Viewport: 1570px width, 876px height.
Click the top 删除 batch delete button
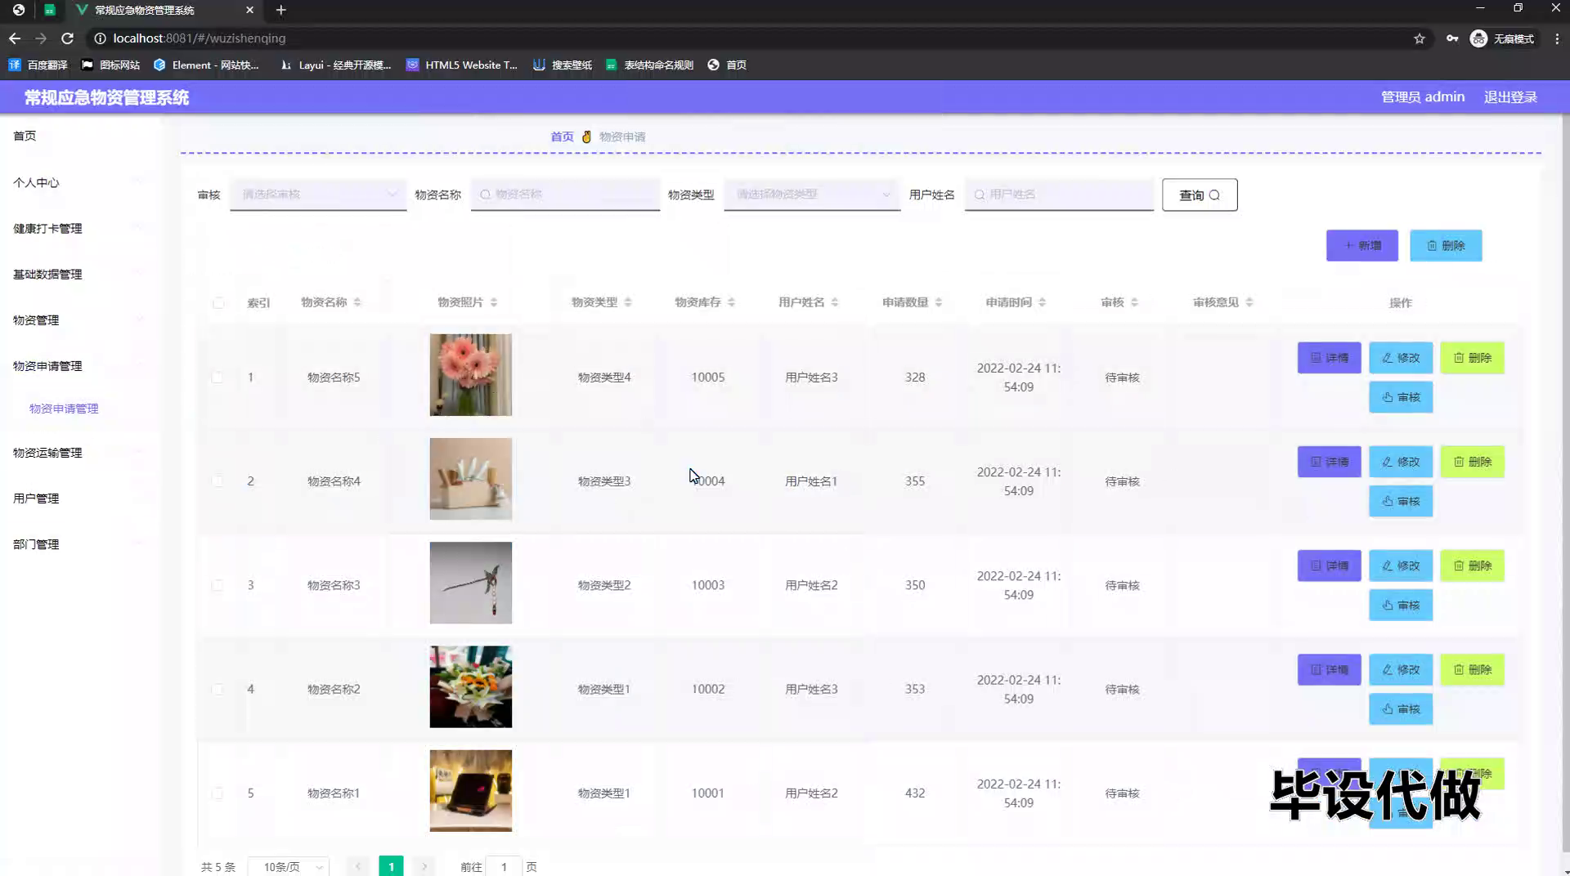1446,245
